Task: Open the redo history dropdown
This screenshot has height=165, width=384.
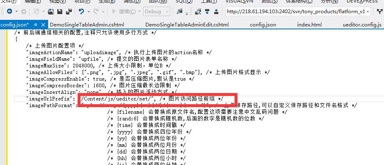Action: (x=103, y=12)
